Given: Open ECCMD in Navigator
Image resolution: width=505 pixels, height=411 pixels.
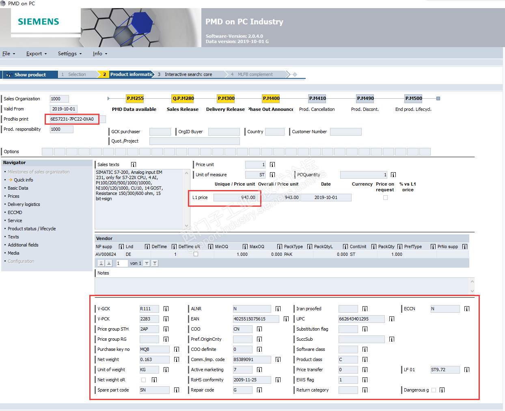Looking at the screenshot, I should (x=15, y=212).
